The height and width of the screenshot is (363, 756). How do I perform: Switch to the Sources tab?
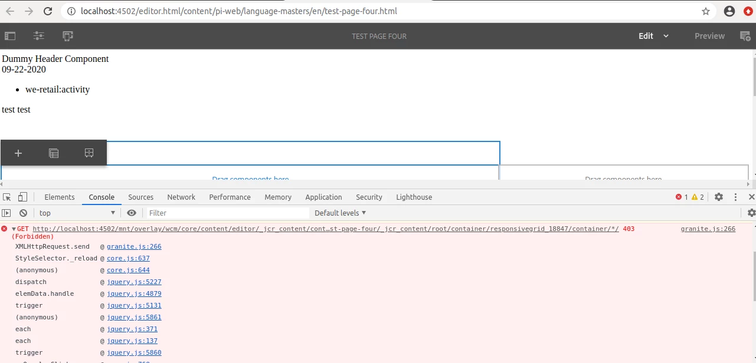click(140, 197)
